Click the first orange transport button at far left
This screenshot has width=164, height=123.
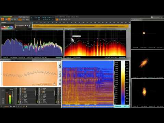(3, 19)
